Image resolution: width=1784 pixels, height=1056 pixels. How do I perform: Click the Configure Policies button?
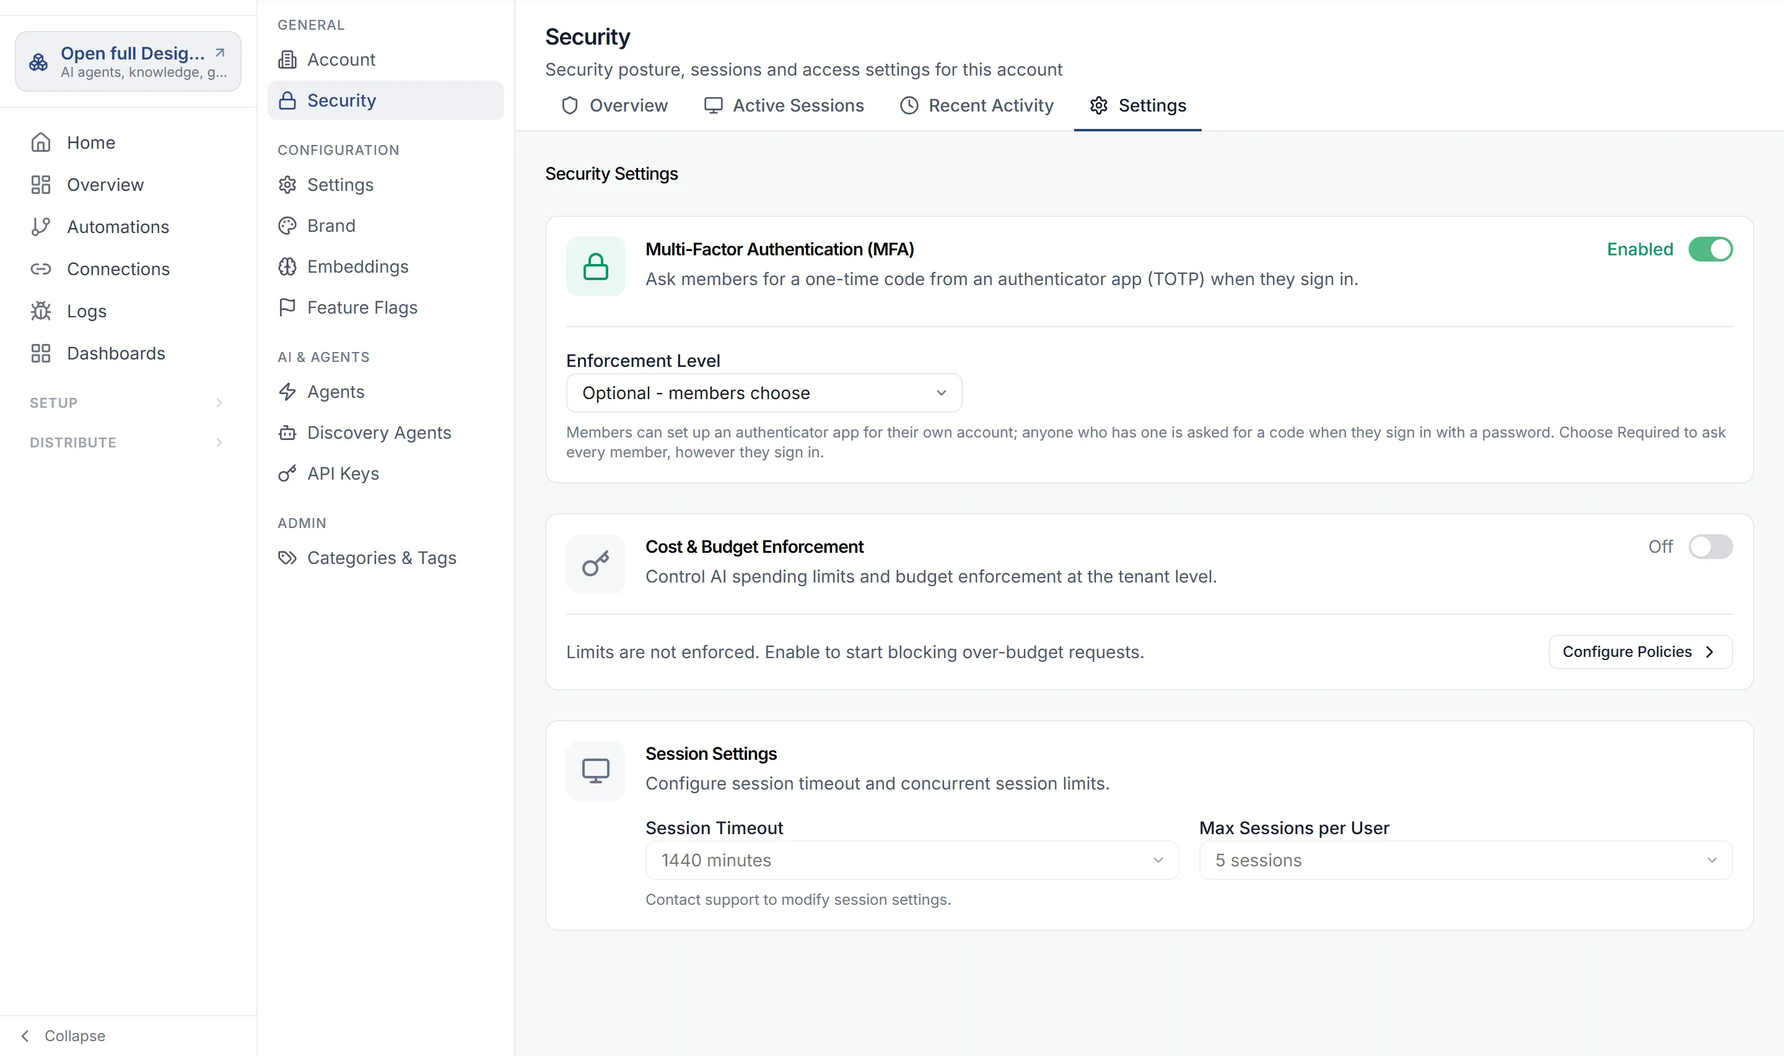pos(1640,652)
